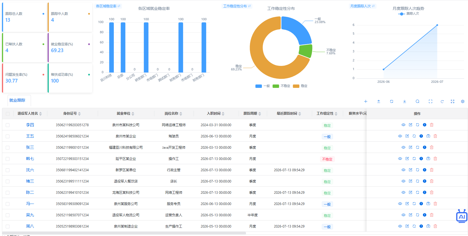Viewport: 468px width, 236px height.
Task: Click the sync arrows icon in the table toolbar
Action: (391, 101)
